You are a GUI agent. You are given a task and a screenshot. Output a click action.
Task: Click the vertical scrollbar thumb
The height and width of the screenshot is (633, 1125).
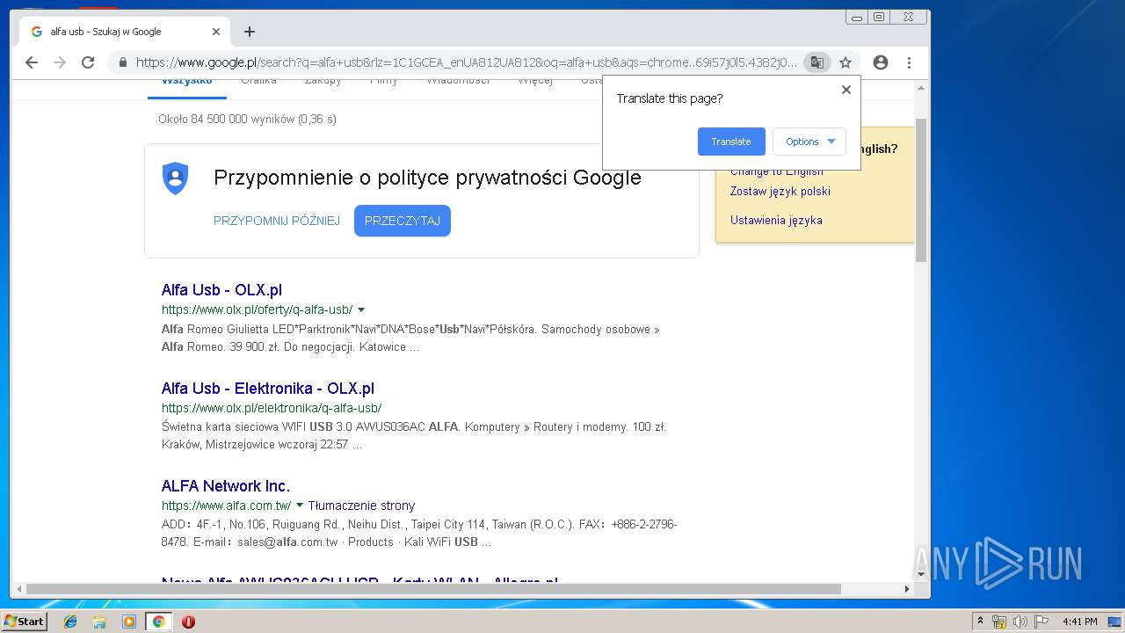click(x=921, y=189)
